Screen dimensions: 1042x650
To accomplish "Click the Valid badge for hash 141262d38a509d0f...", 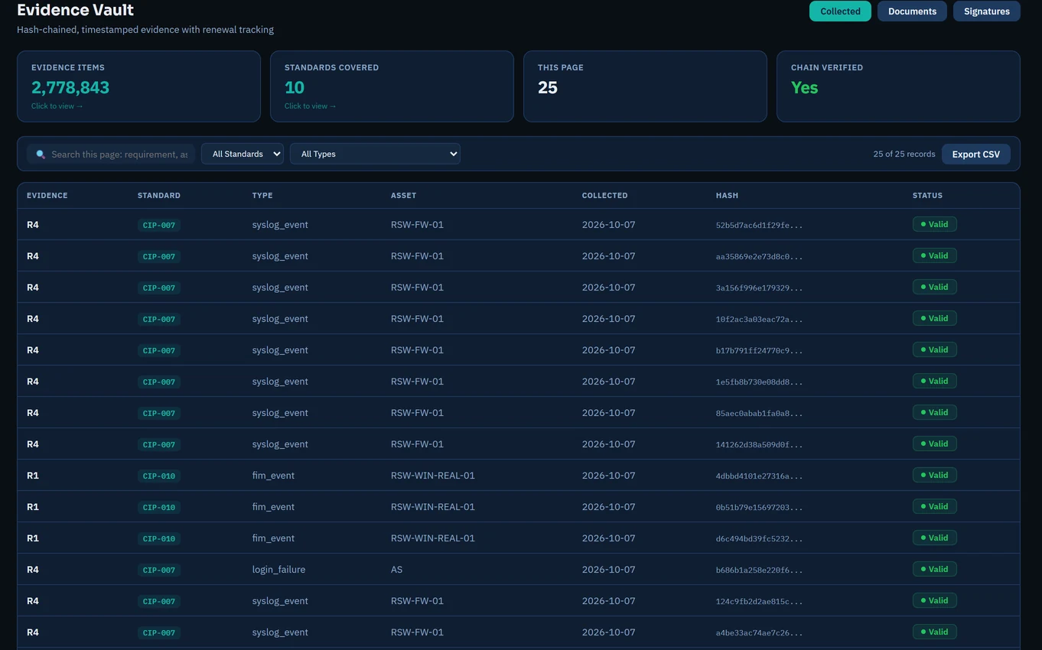I will click(x=934, y=444).
